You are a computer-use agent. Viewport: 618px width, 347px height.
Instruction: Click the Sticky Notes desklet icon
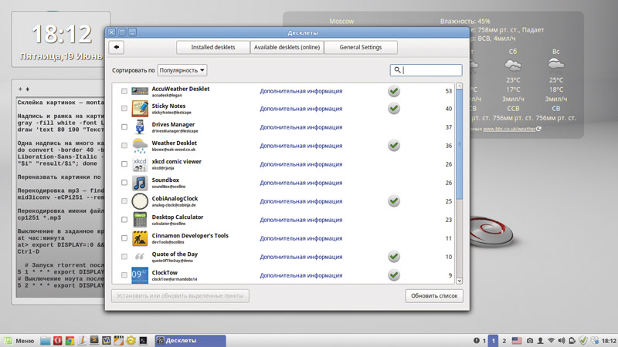(x=140, y=108)
